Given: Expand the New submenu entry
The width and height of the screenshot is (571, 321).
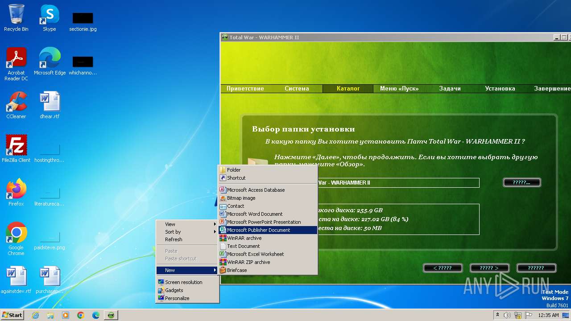Looking at the screenshot, I should pyautogui.click(x=187, y=270).
